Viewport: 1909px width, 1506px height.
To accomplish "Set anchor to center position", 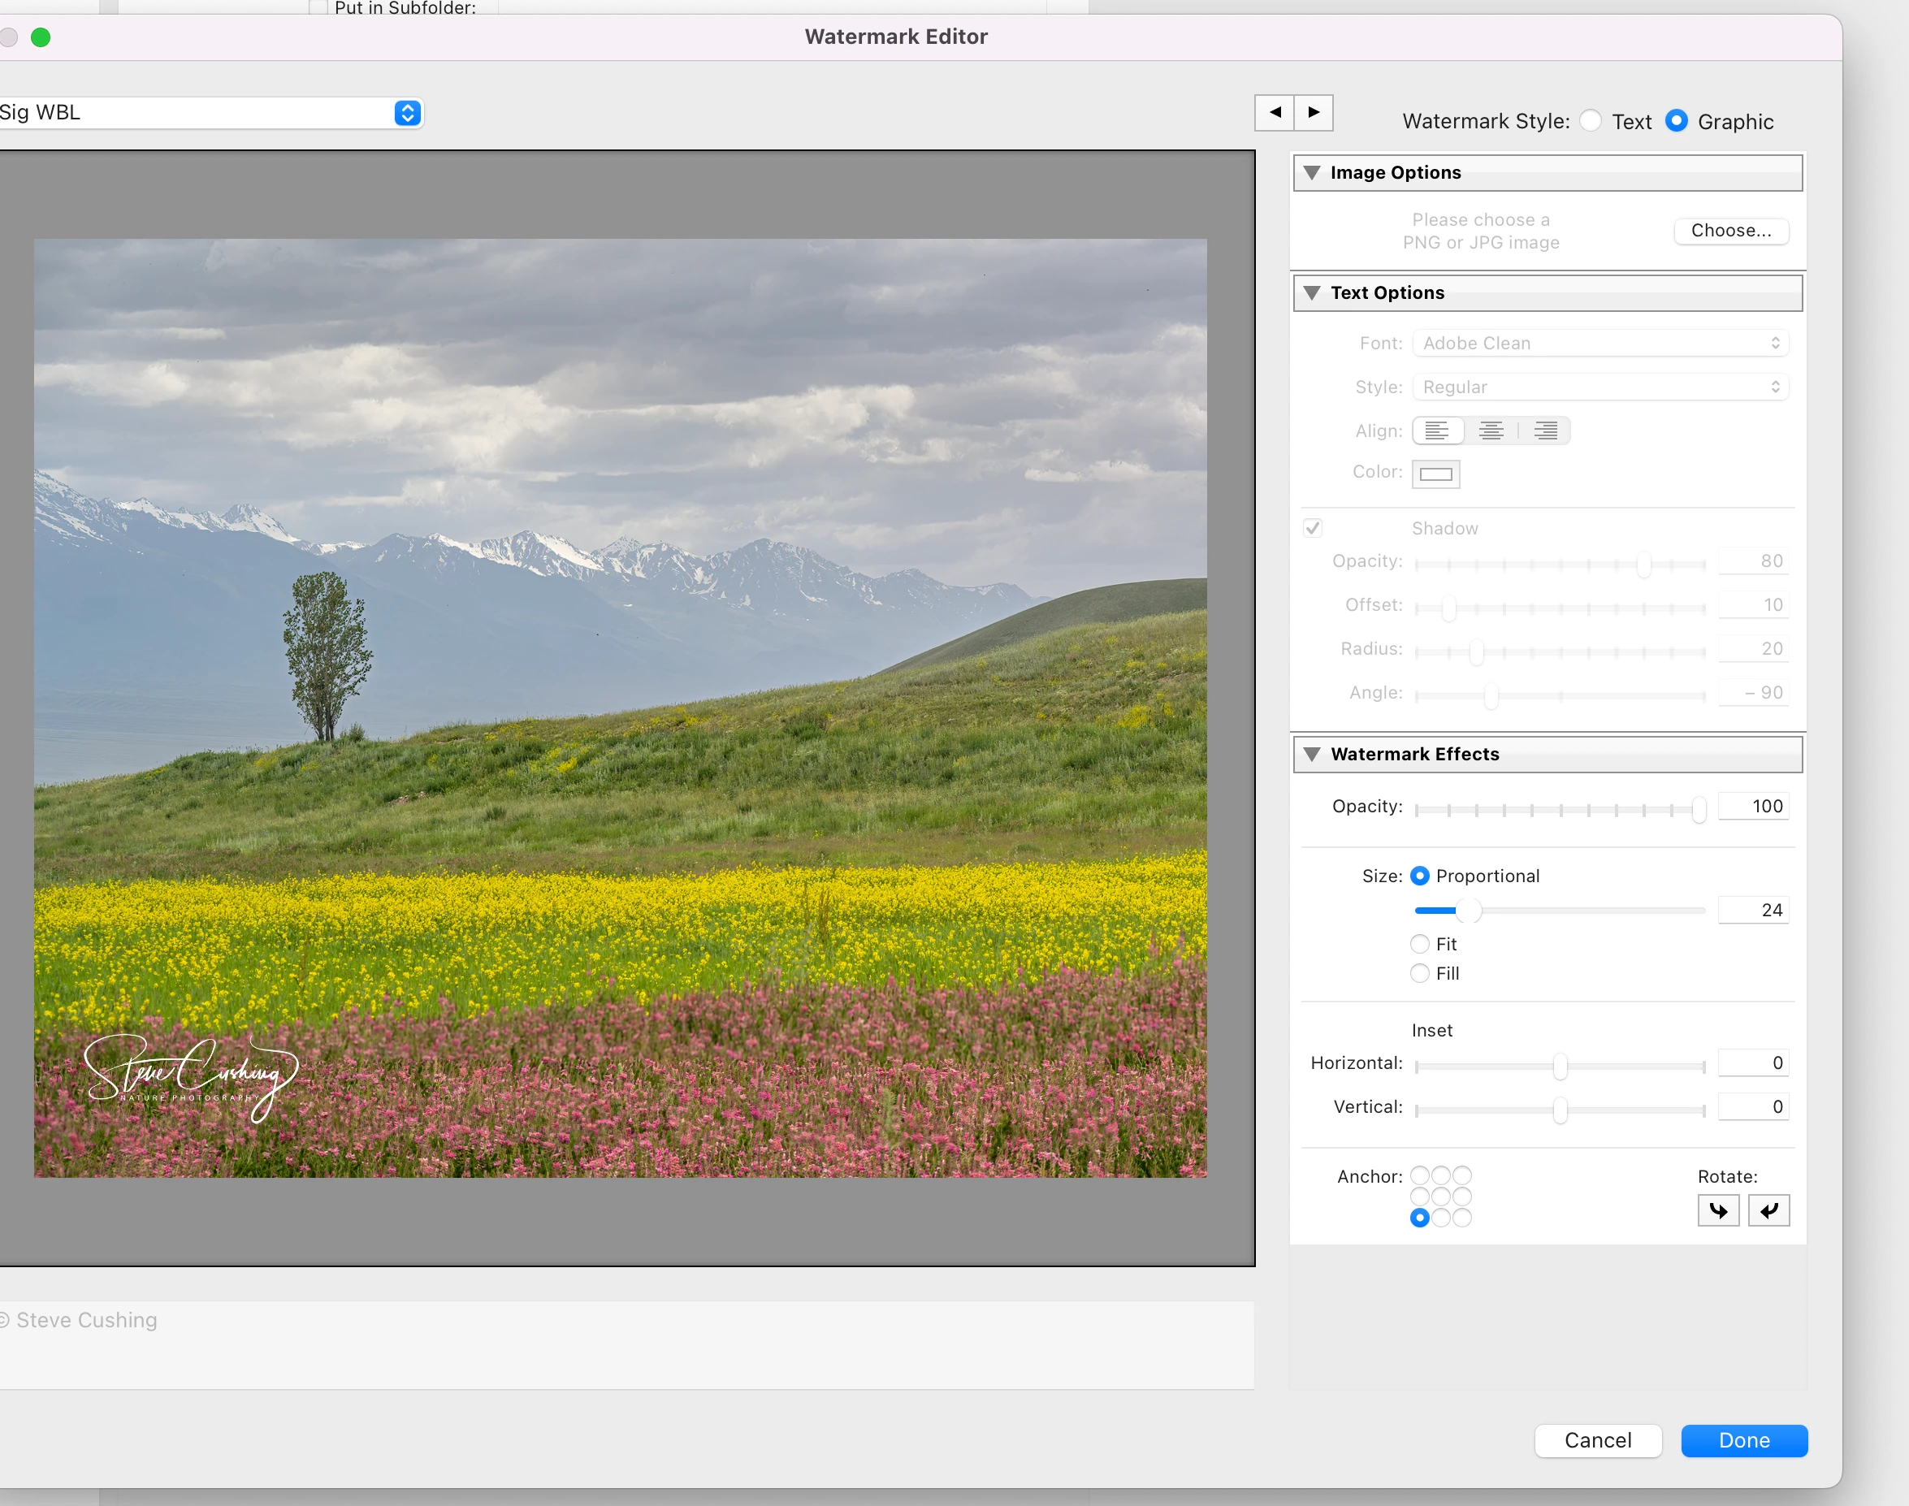I will point(1441,1197).
